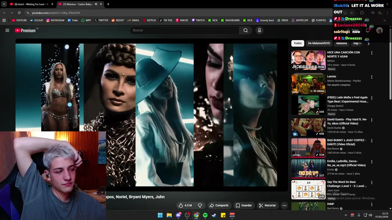Share the video via Compartir
Viewport: 392px width, 220px height.
tap(219, 205)
